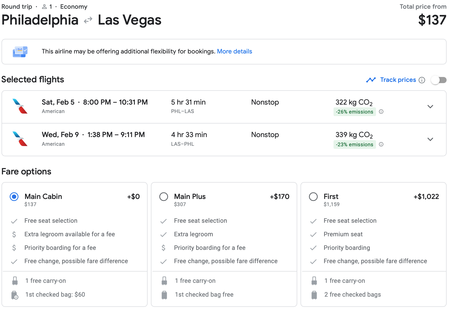Viewport: 465px width, 313px height.
Task: Click checked bag icon in Main Cabin
Action: pyautogui.click(x=15, y=295)
